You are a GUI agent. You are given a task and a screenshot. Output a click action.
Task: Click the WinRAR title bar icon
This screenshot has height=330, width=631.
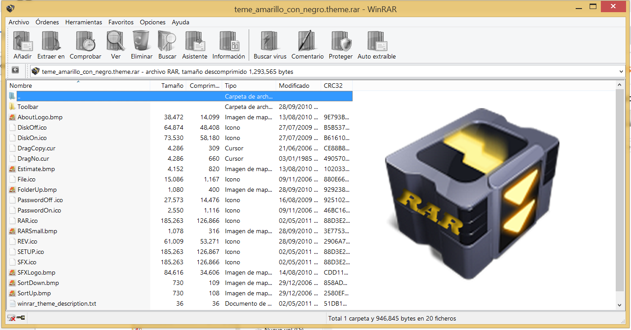pyautogui.click(x=10, y=8)
